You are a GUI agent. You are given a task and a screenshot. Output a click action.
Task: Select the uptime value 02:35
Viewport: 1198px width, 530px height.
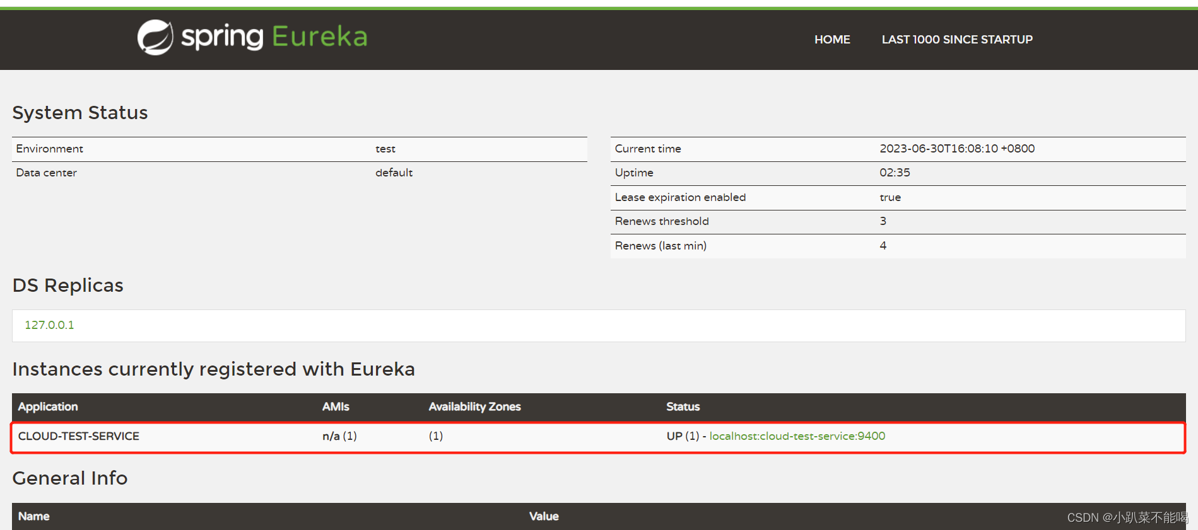[895, 173]
